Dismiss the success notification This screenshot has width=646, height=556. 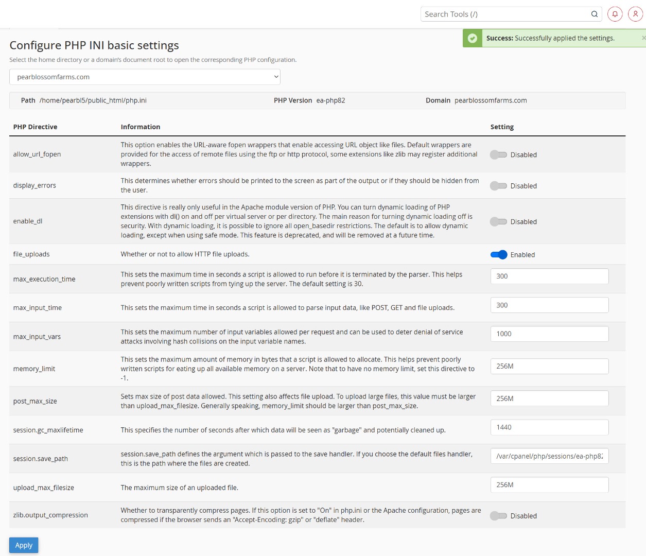point(643,38)
